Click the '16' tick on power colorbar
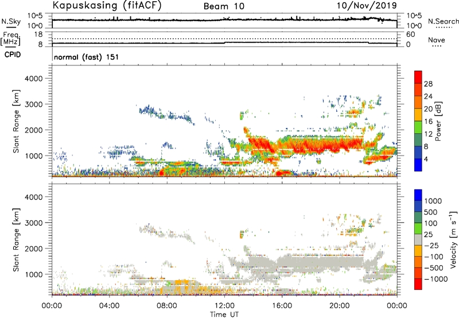The width and height of the screenshot is (459, 318). pos(428,122)
